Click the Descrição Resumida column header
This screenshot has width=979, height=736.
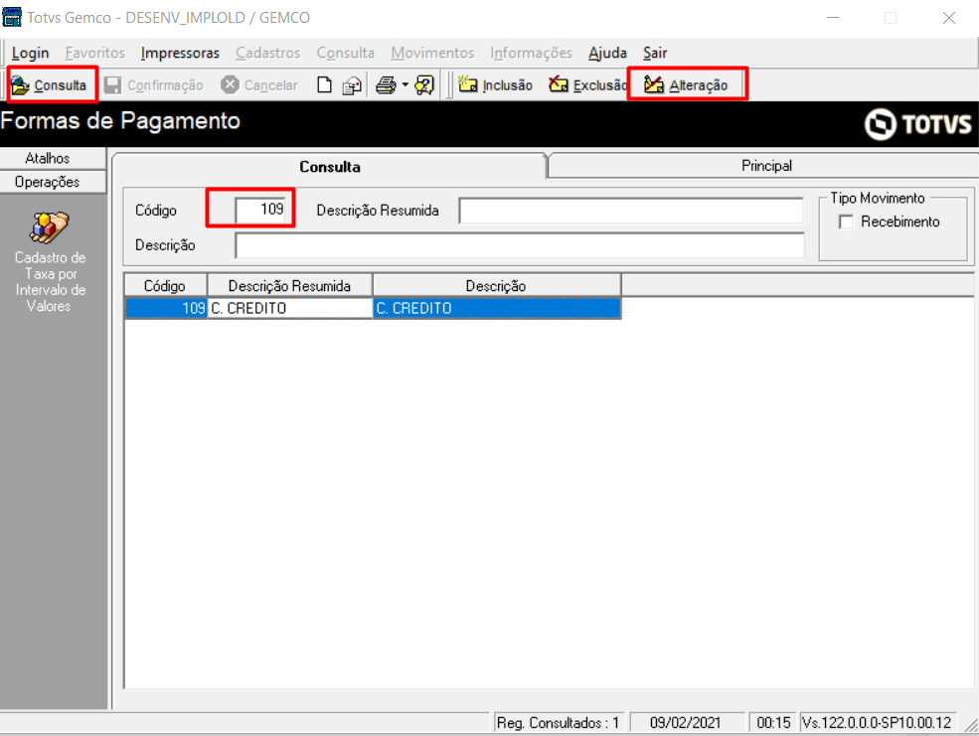pyautogui.click(x=289, y=286)
